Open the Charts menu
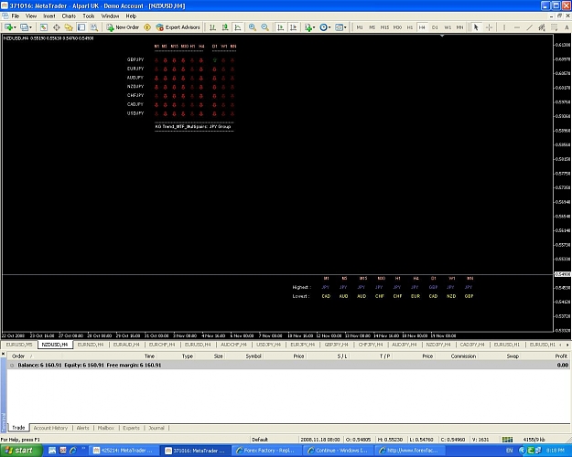The image size is (572, 457). tap(69, 16)
